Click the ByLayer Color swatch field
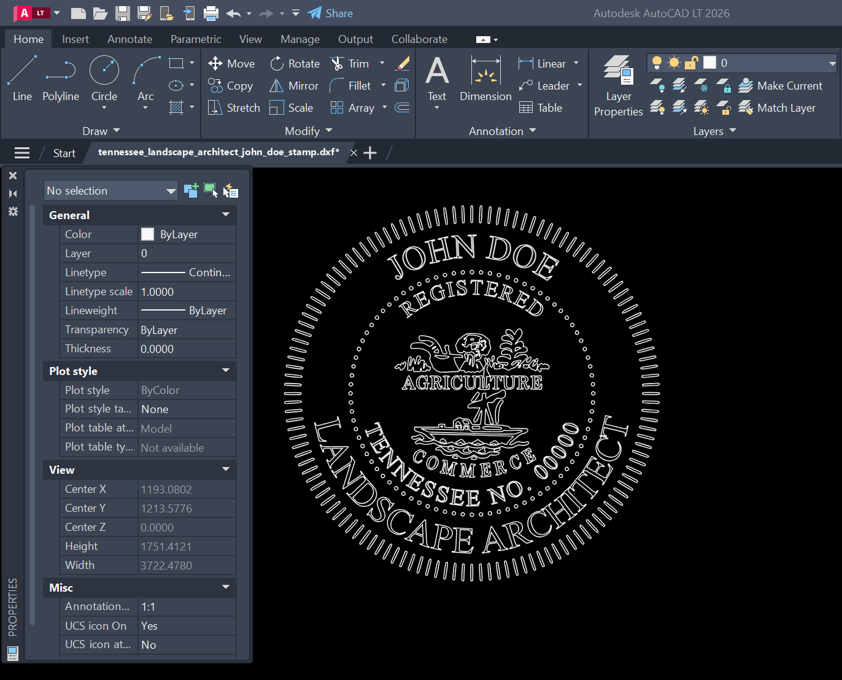The image size is (842, 680). 187,234
